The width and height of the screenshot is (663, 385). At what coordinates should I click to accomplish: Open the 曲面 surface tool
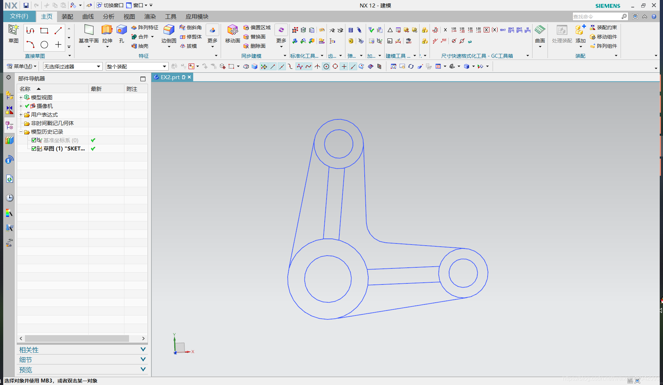point(540,35)
